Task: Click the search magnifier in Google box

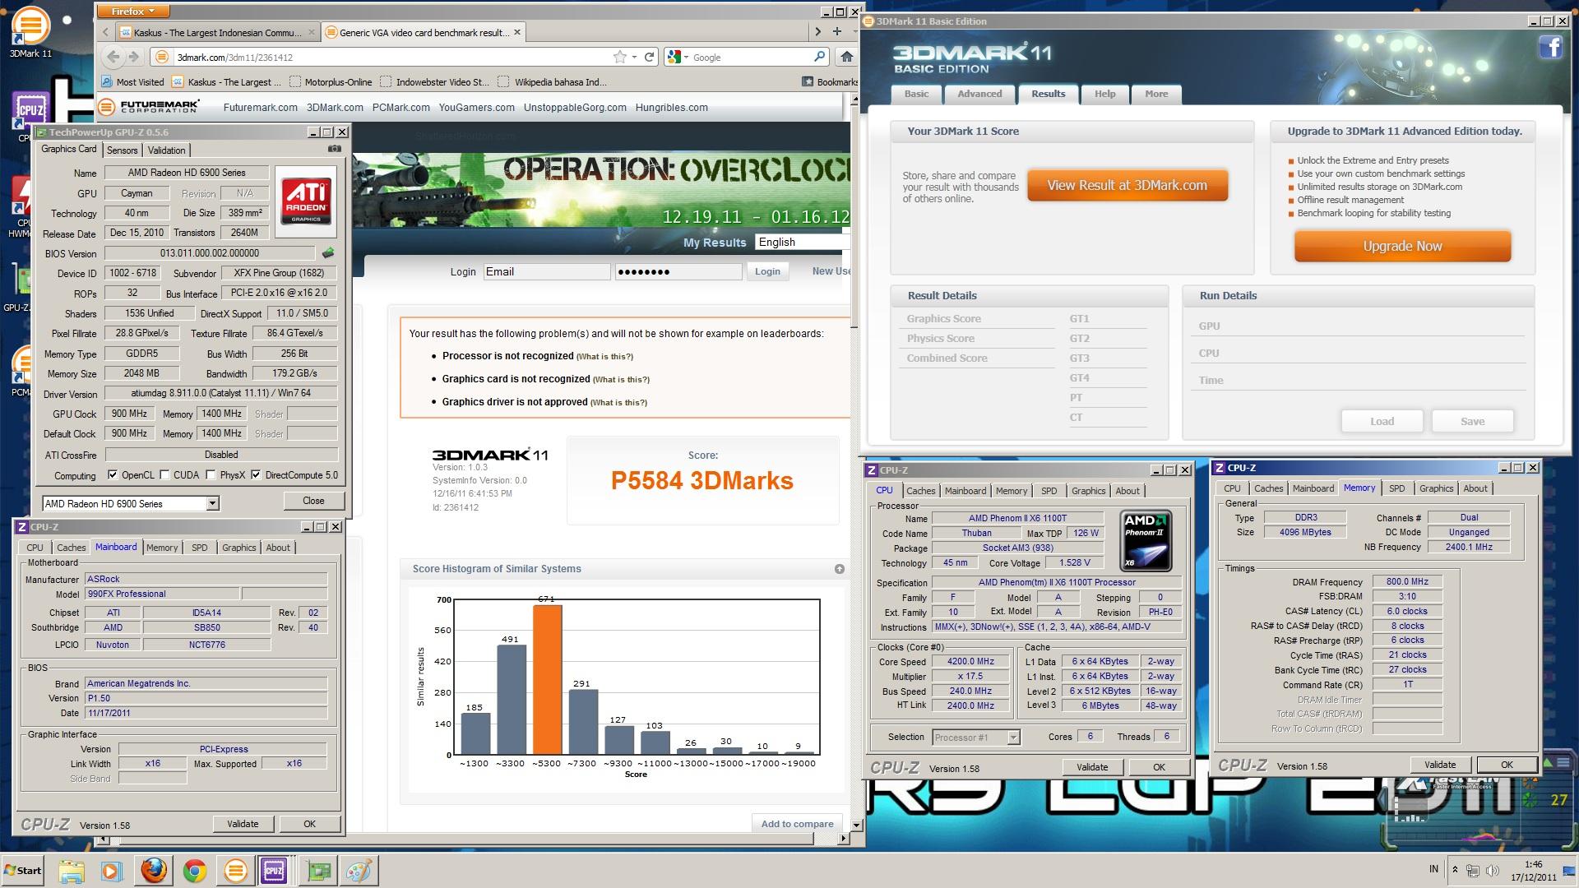Action: (819, 57)
